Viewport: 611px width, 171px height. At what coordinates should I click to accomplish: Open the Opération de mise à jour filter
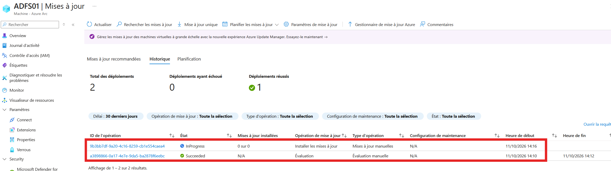pos(192,116)
